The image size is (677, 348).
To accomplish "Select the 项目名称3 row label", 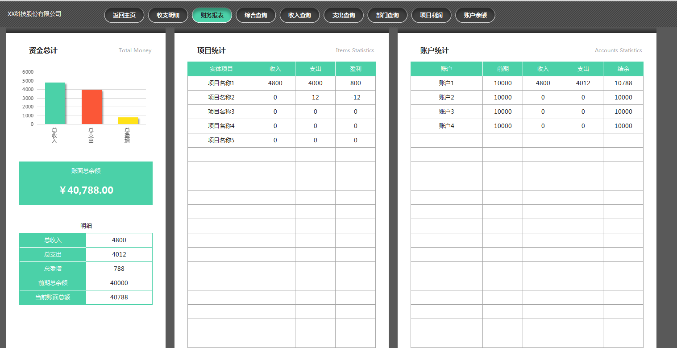I will [221, 112].
